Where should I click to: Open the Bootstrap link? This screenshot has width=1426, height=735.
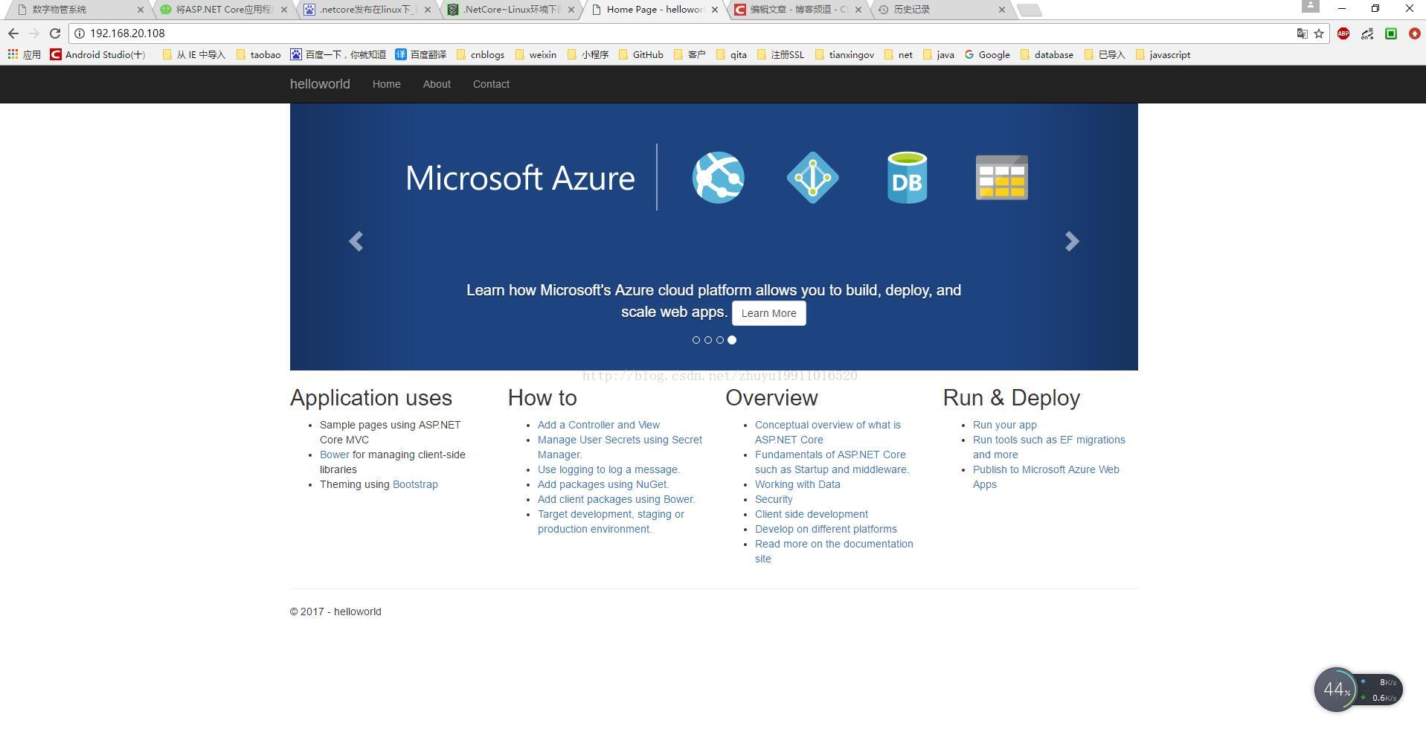click(x=415, y=484)
